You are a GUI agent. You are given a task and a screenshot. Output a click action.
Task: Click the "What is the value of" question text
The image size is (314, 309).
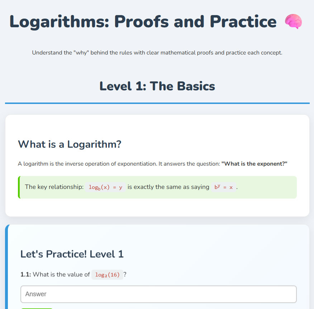[61, 275]
